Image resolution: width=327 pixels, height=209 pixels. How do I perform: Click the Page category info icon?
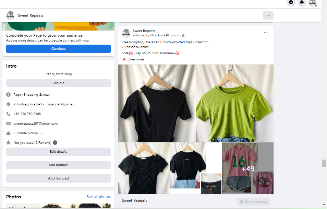point(8,95)
